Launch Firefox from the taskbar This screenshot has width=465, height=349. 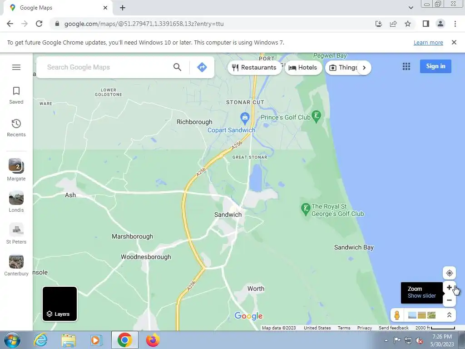pos(153,340)
